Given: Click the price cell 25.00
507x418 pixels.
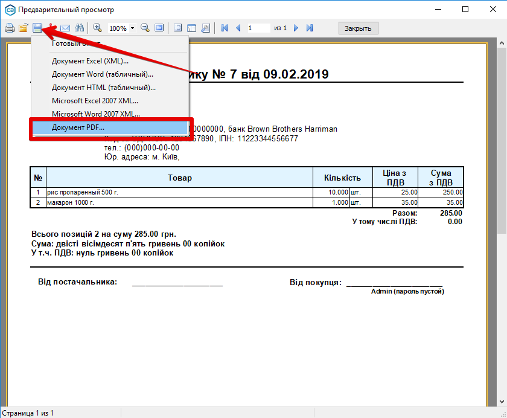Looking at the screenshot, I should point(395,193).
